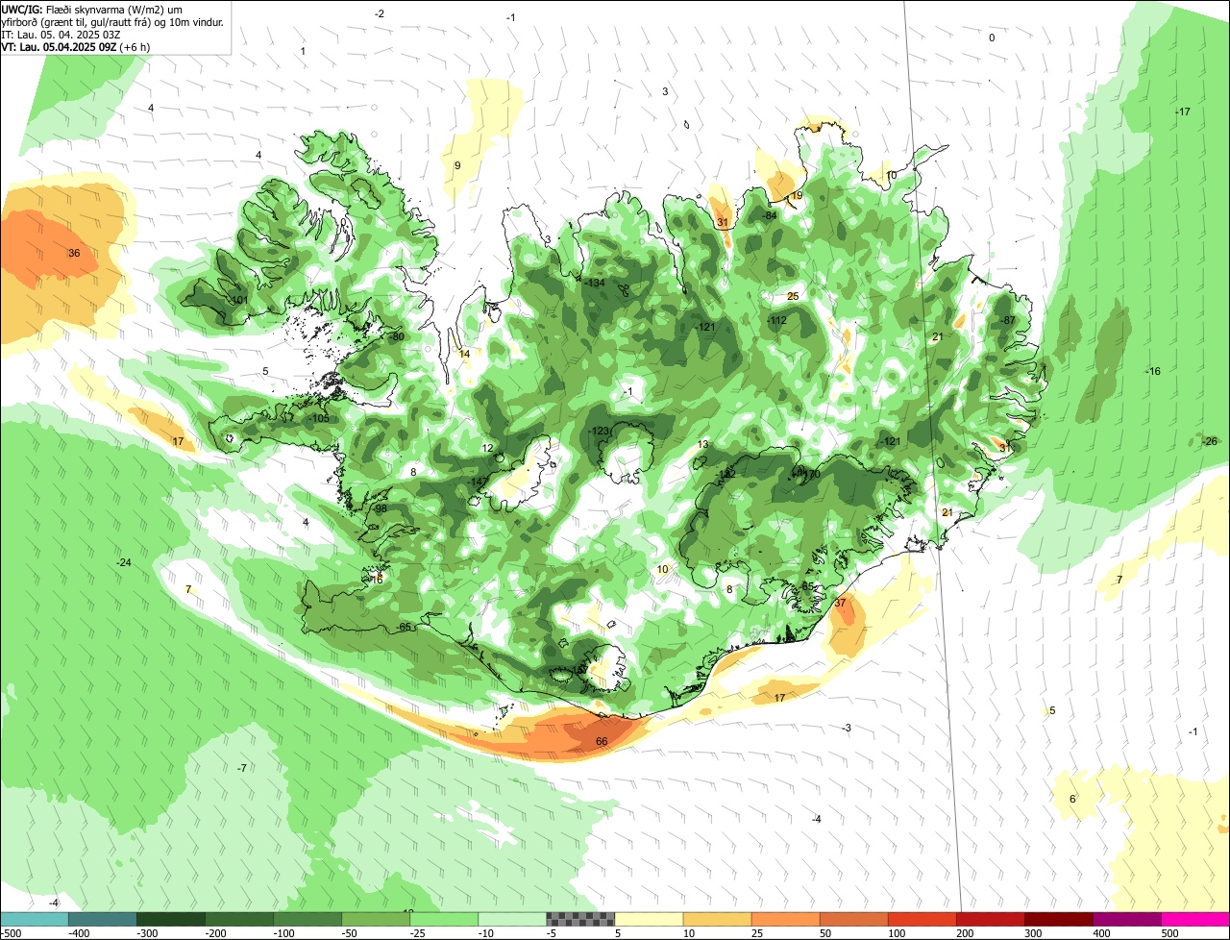Click the legend swatch between -300 and -200

[171, 920]
